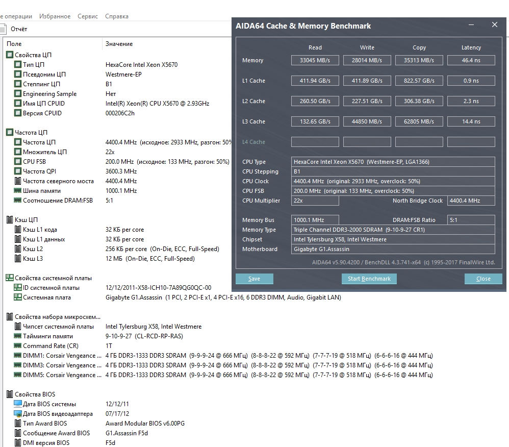This screenshot has height=447, width=509.
Task: Click Close button in benchmark window
Action: [x=483, y=279]
